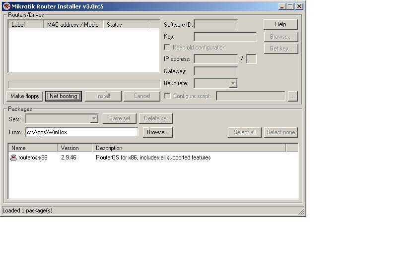The image size is (417, 260).
Task: Click the Select none button
Action: click(x=281, y=132)
